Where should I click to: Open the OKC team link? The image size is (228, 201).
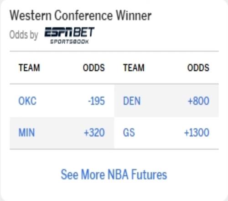[x=27, y=101]
